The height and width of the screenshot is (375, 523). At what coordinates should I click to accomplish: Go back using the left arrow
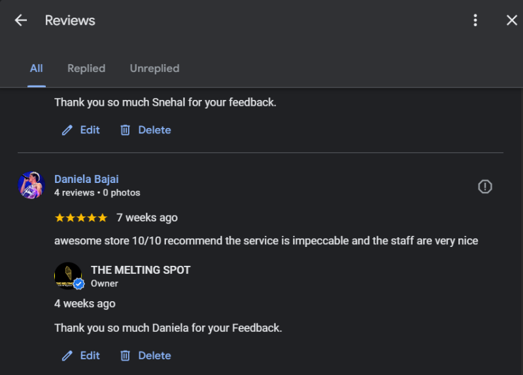[21, 20]
